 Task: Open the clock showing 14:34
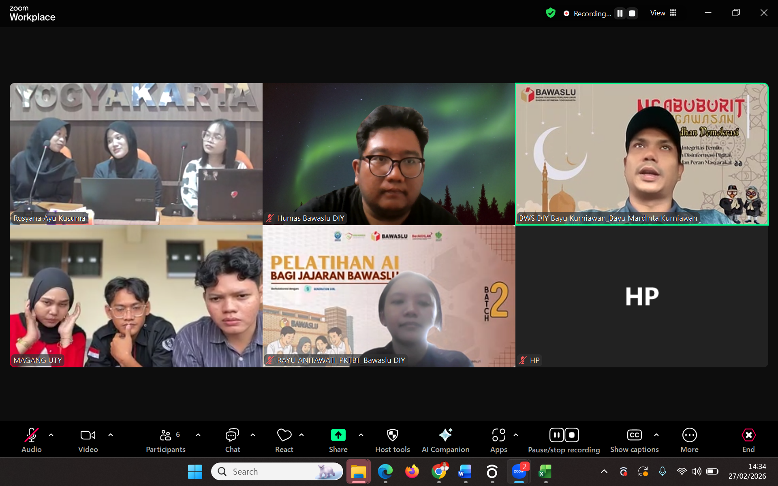pyautogui.click(x=747, y=471)
